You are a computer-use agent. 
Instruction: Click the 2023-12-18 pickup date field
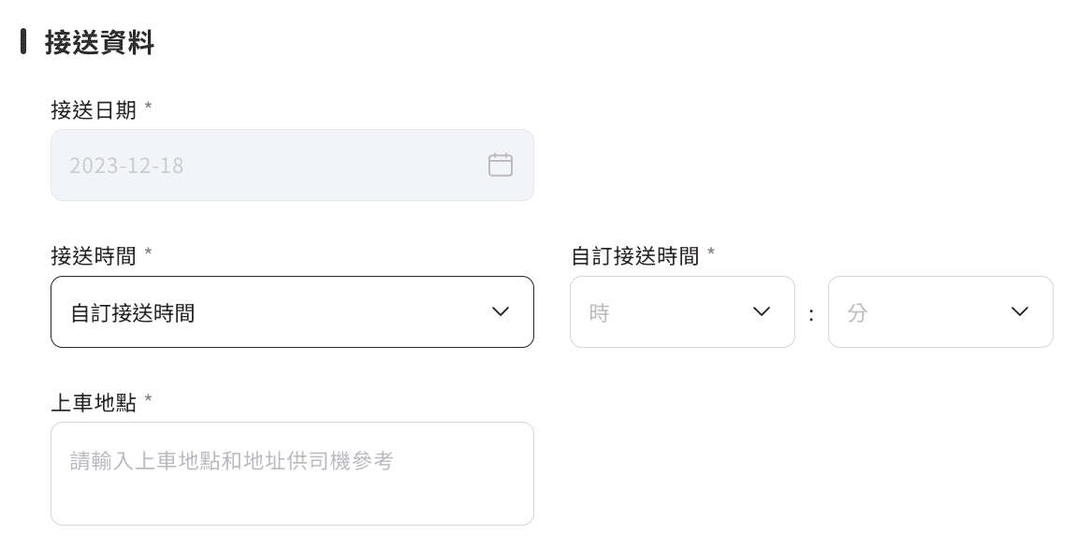tap(292, 166)
